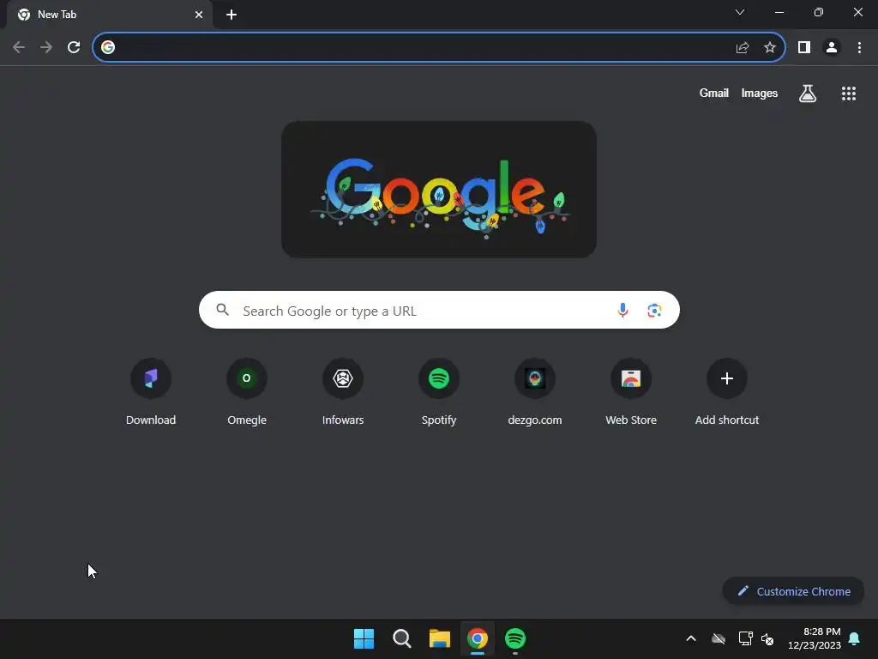
Task: Close the New Tab tab
Action: point(199,15)
